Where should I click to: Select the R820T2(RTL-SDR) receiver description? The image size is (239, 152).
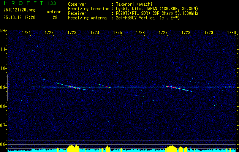click(x=157, y=13)
